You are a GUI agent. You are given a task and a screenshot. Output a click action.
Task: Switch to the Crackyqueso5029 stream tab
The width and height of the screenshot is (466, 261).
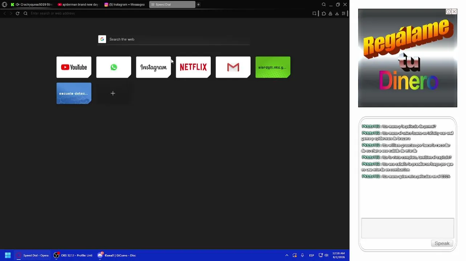point(32,4)
